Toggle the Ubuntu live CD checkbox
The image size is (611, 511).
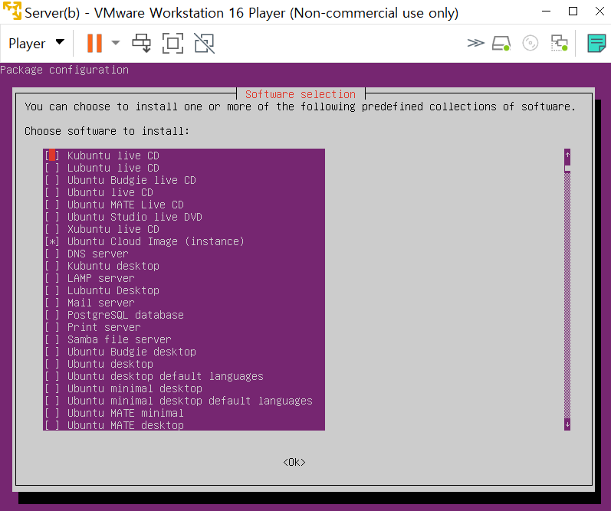[52, 192]
